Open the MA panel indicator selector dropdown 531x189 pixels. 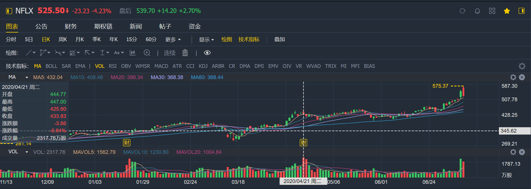pyautogui.click(x=27, y=77)
